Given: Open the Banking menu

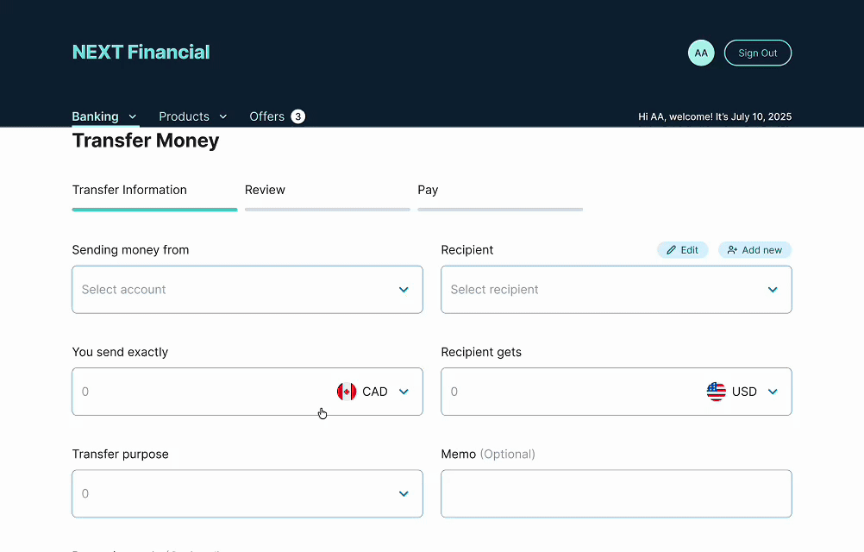Looking at the screenshot, I should [97, 116].
